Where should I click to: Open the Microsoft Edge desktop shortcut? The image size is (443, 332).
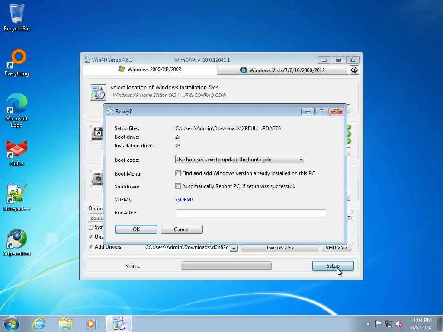(x=17, y=110)
